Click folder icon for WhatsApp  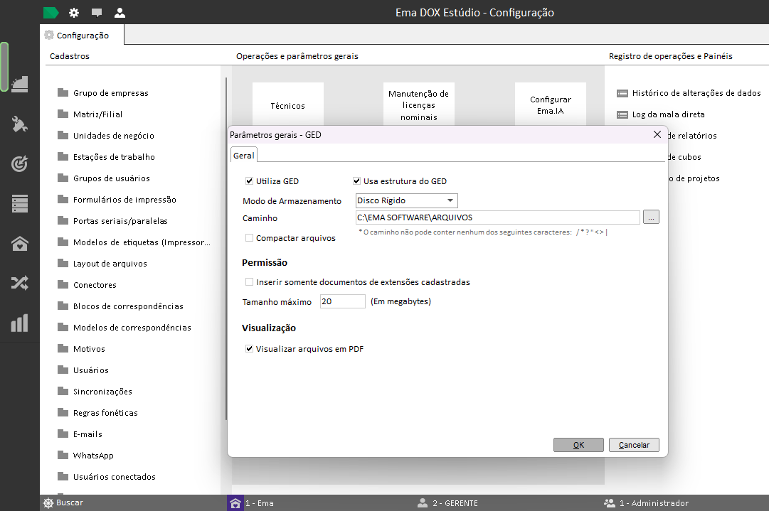tap(63, 455)
